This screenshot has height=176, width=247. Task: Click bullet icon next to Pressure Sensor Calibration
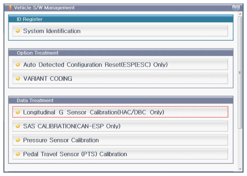(x=18, y=140)
